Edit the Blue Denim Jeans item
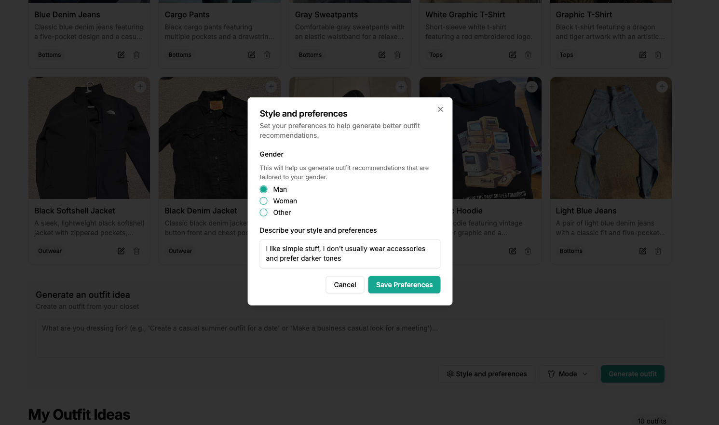The height and width of the screenshot is (425, 719). pos(121,55)
